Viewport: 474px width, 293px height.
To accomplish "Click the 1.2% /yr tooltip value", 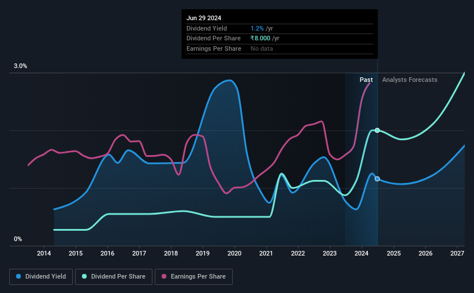I will tap(262, 28).
